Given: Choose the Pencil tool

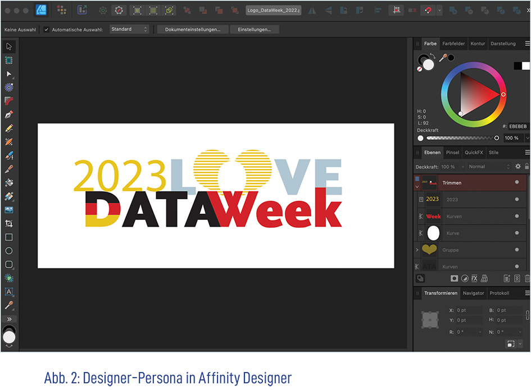Looking at the screenshot, I should point(9,129).
